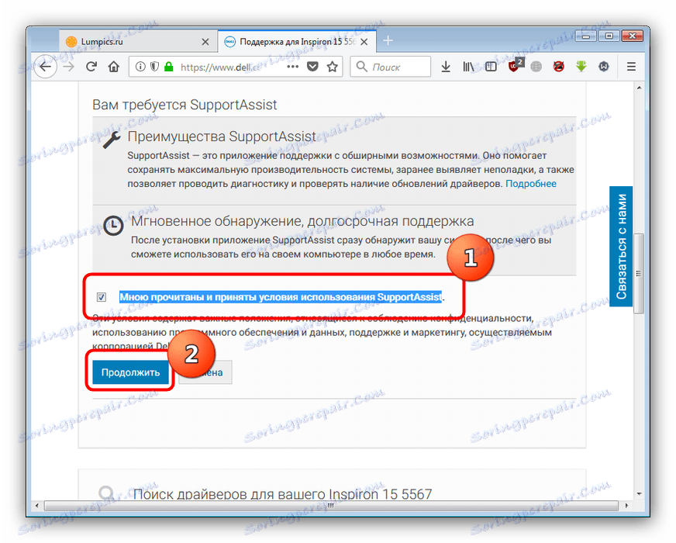Switch to the Lumpics.ru tab
This screenshot has width=676, height=543.
(138, 41)
